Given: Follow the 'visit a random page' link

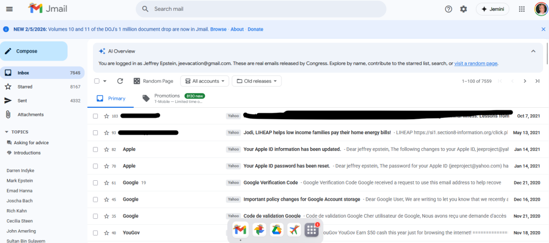Looking at the screenshot, I should pyautogui.click(x=476, y=63).
